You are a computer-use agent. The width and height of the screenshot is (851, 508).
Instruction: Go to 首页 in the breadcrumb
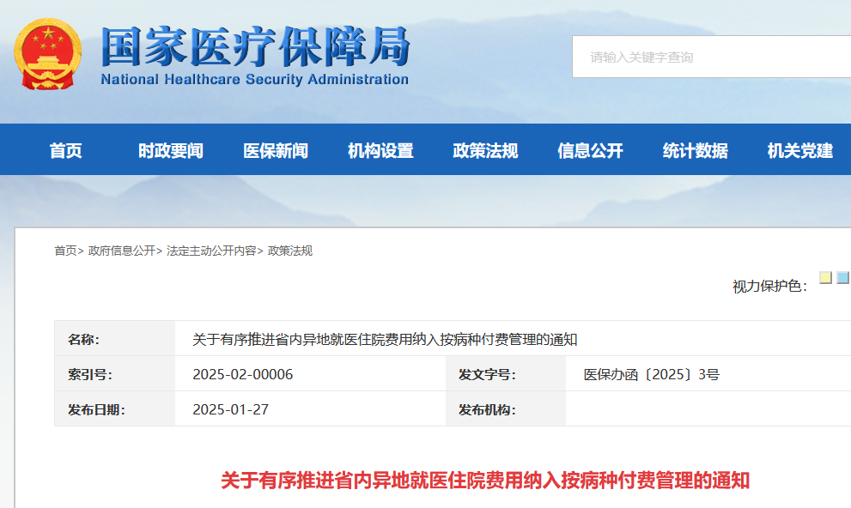tap(65, 251)
